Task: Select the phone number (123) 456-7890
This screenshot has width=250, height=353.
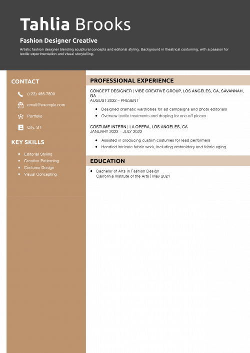Action: [x=41, y=94]
